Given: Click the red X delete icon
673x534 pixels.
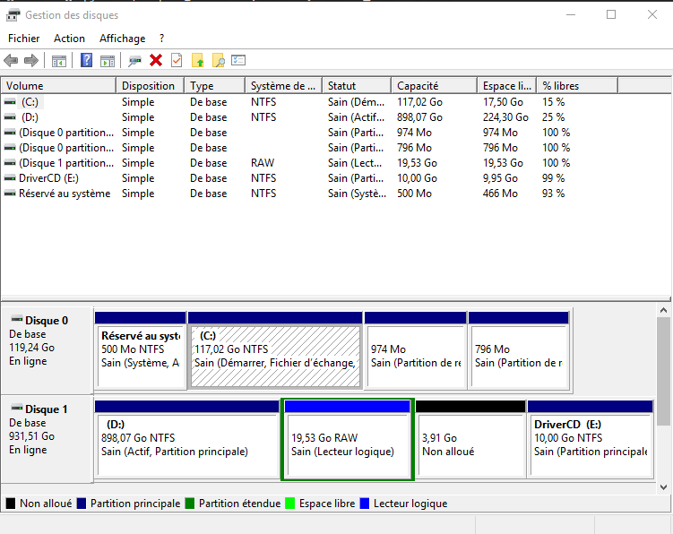Looking at the screenshot, I should pyautogui.click(x=156, y=60).
